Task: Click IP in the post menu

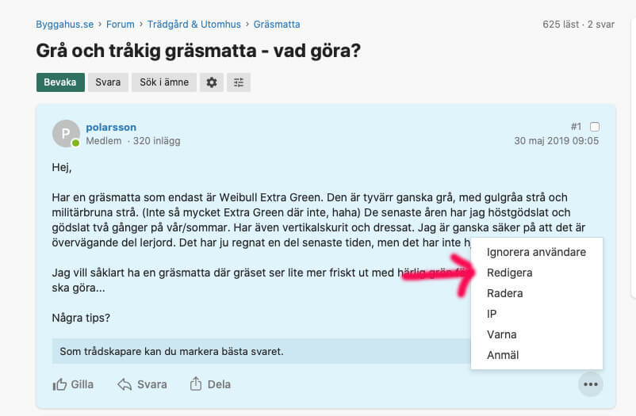Action: (492, 314)
